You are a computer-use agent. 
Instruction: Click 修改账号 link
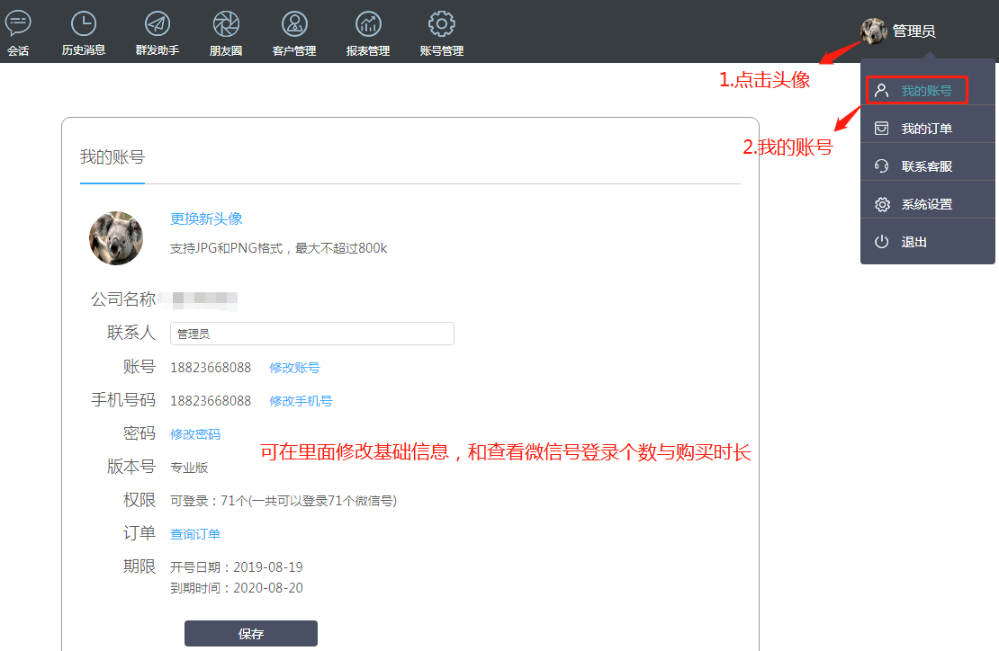coord(294,368)
